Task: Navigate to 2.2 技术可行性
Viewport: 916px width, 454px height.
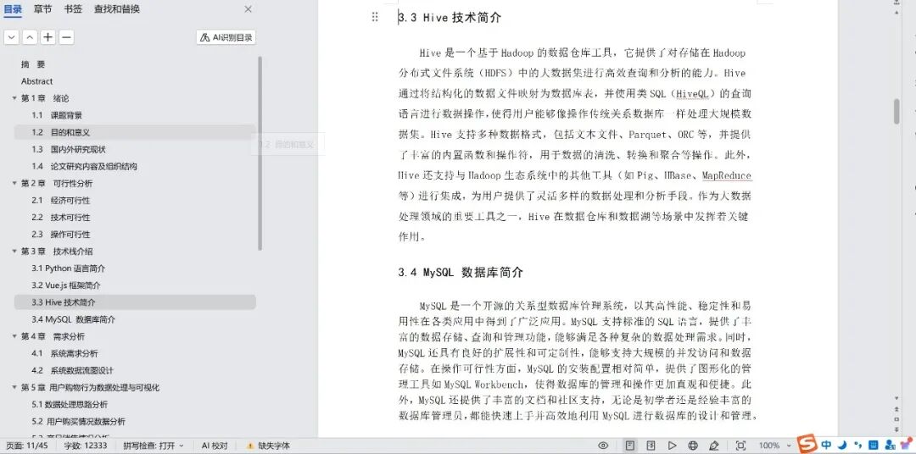Action: 61,218
